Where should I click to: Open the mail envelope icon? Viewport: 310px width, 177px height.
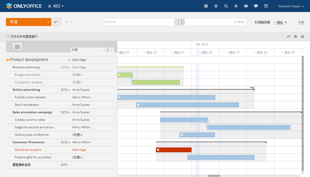[246, 6]
